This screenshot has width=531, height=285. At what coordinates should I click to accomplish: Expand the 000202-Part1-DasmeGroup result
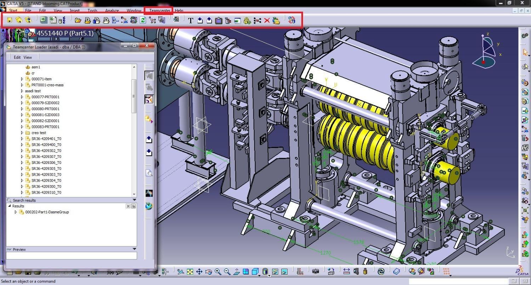(16, 212)
